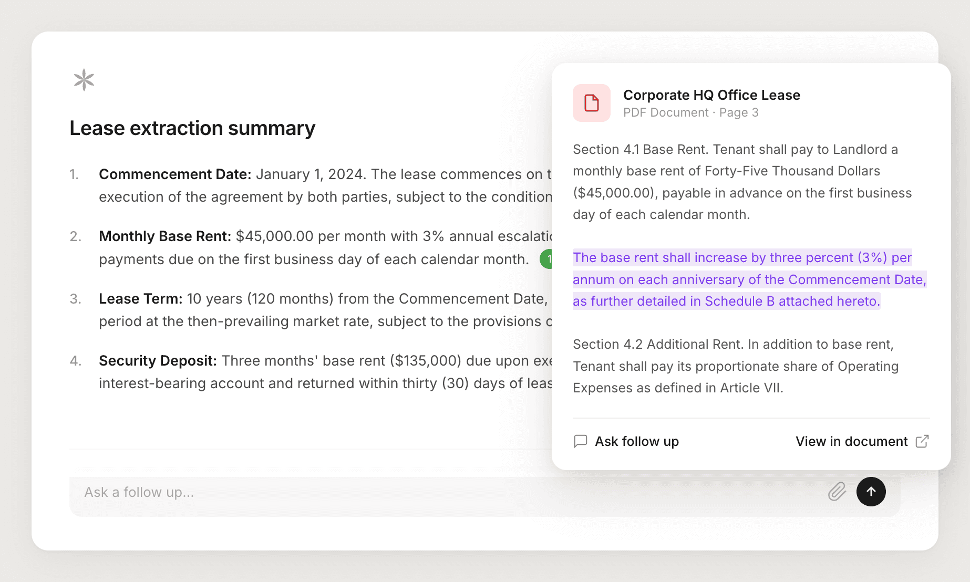970x582 pixels.
Task: Click the 'Corporate HQ Office Lease' title
Action: pos(711,95)
